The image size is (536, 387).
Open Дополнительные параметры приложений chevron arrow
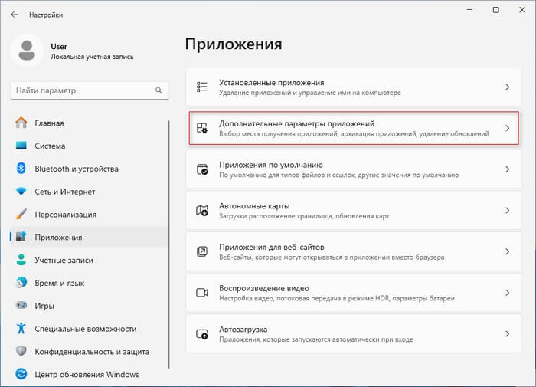(507, 129)
